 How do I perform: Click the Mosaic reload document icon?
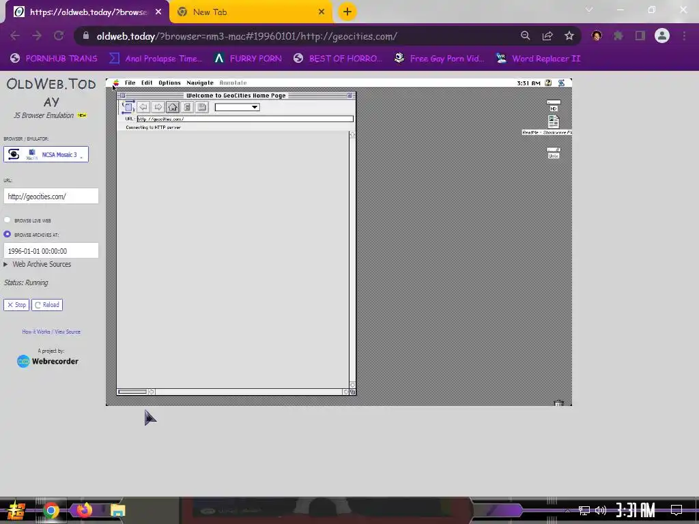click(x=187, y=107)
